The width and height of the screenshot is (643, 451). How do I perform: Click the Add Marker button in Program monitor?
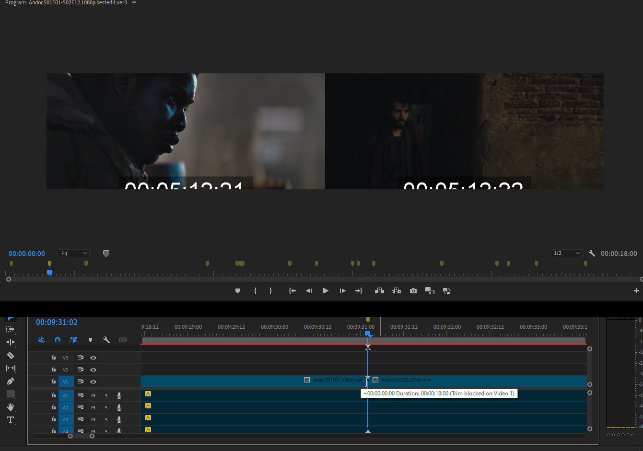pyautogui.click(x=237, y=291)
